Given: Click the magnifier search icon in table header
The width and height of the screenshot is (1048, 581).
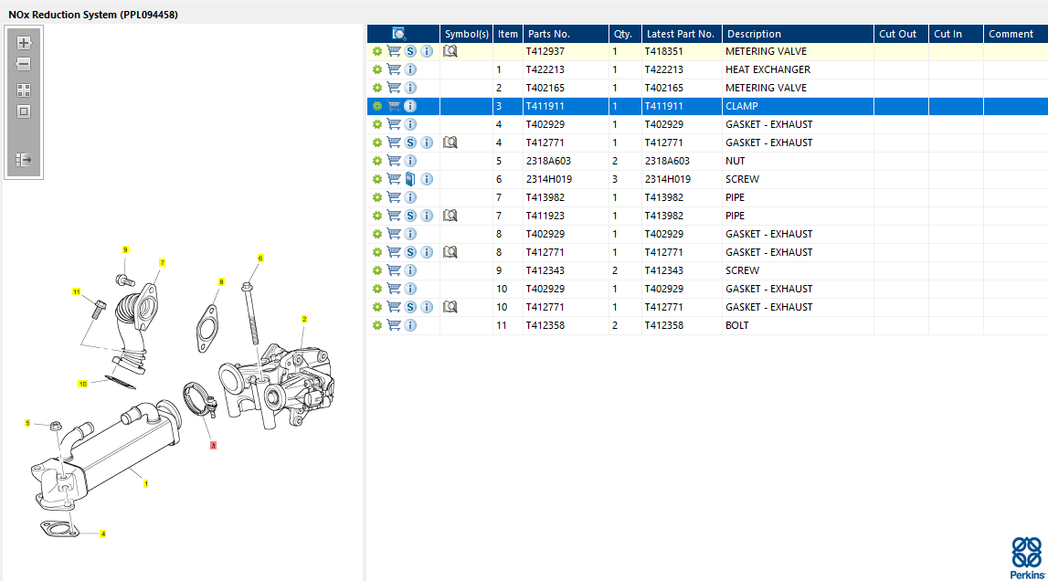Looking at the screenshot, I should coord(399,34).
